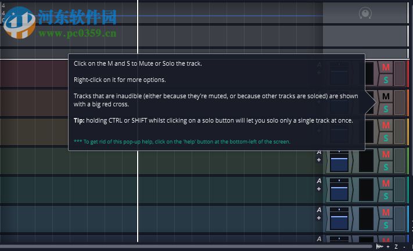Click the Z zoom-to-fit button

pos(396,246)
